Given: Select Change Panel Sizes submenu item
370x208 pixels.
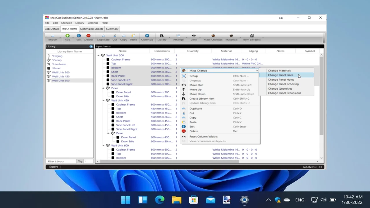Looking at the screenshot, I should tap(286, 75).
